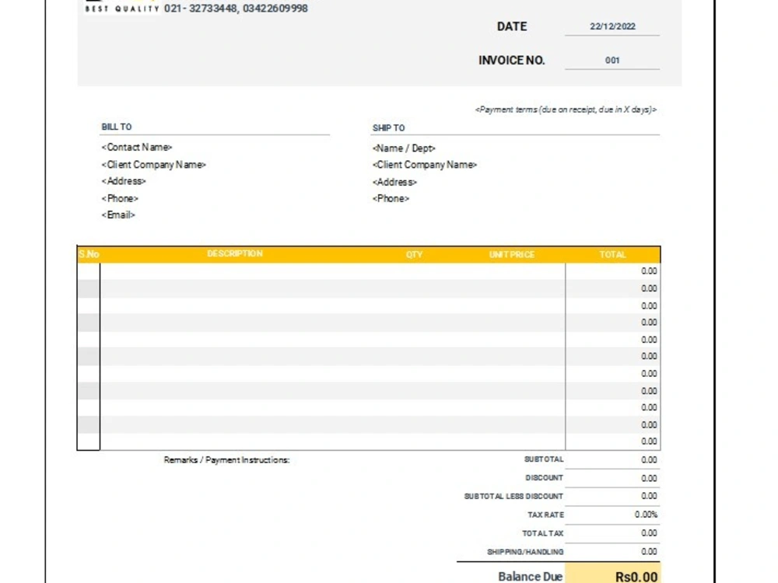Click the SHIP TO heading
Screen dimensions: 778x583
(x=388, y=128)
